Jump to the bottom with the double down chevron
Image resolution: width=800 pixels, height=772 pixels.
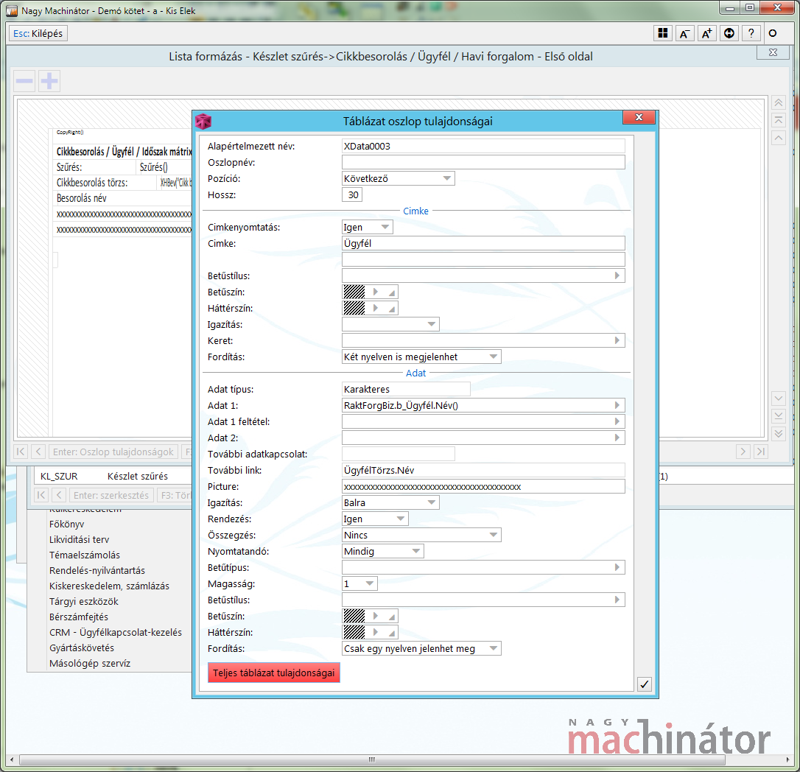coord(778,433)
